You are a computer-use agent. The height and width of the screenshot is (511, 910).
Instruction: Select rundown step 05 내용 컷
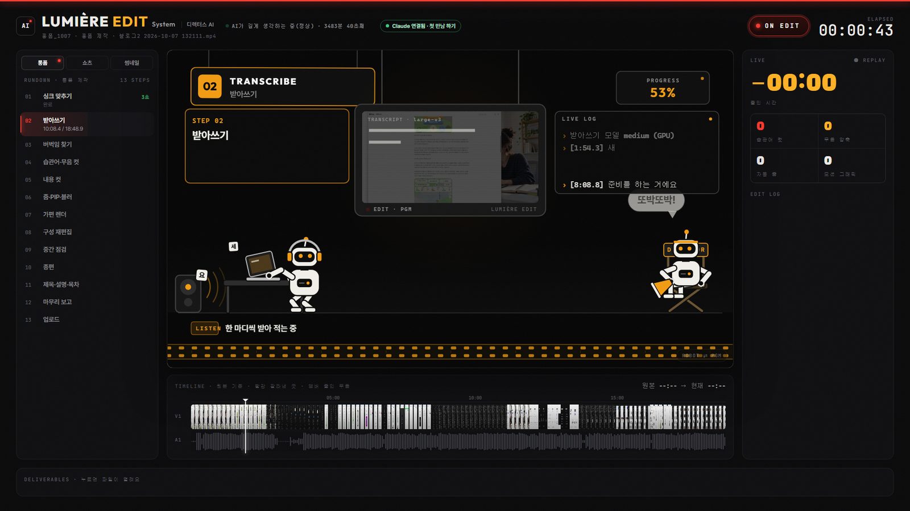[x=86, y=179]
